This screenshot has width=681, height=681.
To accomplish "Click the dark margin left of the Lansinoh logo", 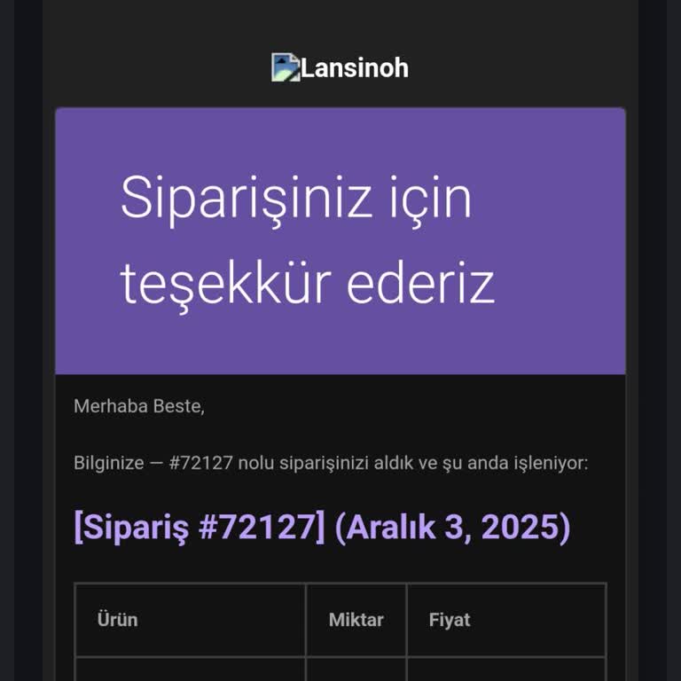I will coord(160,68).
